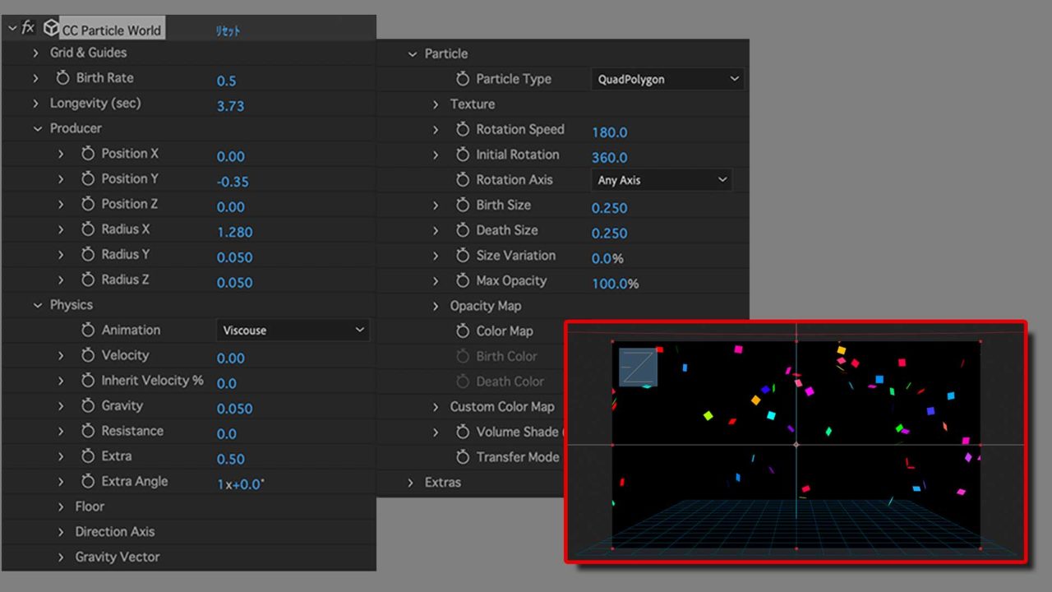Screen dimensions: 1052x592
Task: Toggle the Birth Size stopwatch
Action: 463,206
